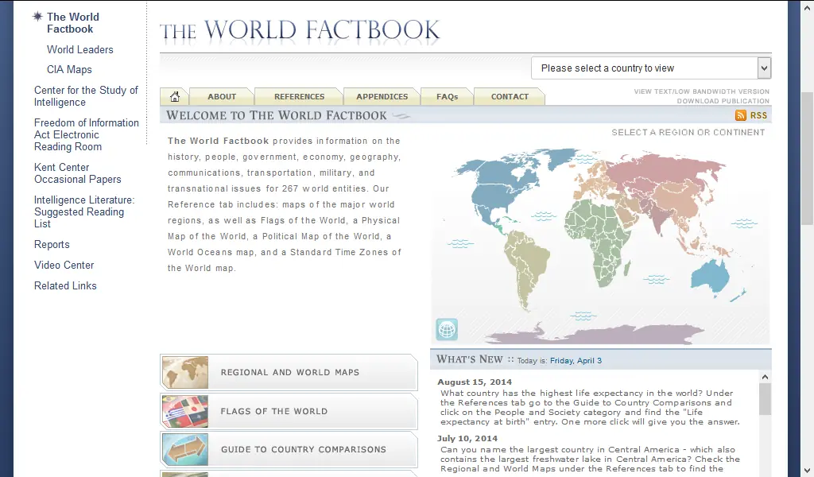
Task: Click the 'Friday, April 3' date text
Action: (576, 360)
